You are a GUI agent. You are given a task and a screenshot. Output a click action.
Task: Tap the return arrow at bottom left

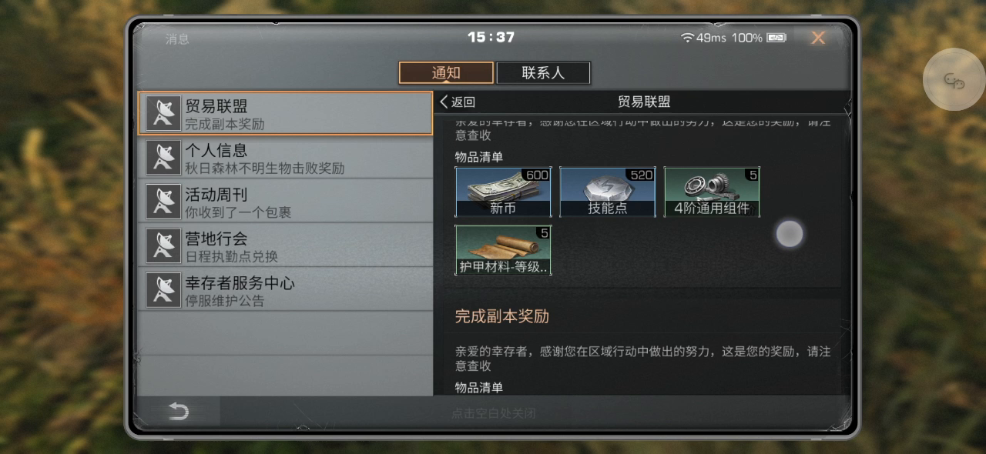(x=178, y=412)
